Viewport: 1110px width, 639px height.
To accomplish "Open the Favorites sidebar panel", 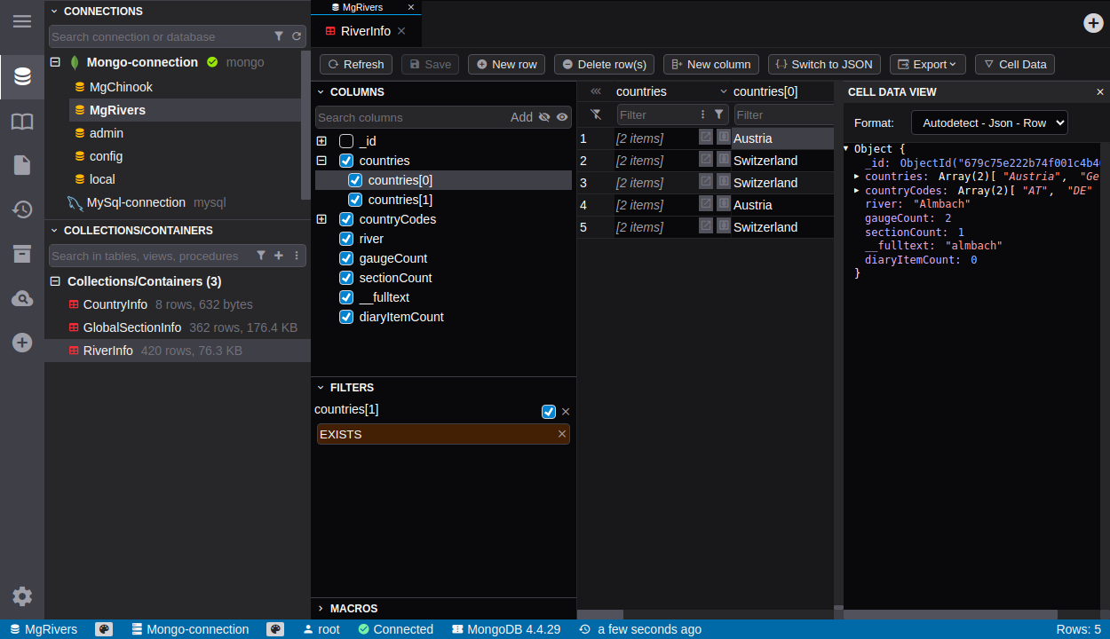I will click(x=22, y=122).
